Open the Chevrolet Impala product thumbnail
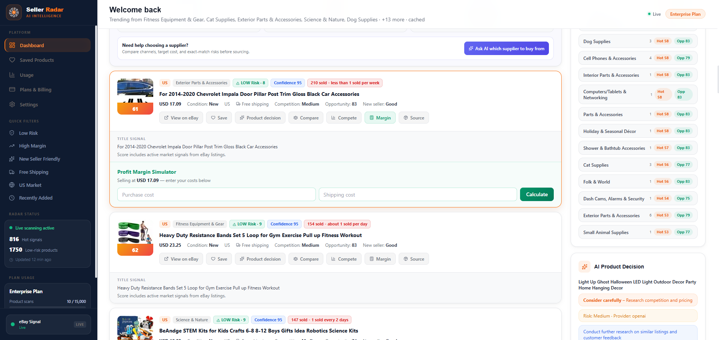 [135, 96]
